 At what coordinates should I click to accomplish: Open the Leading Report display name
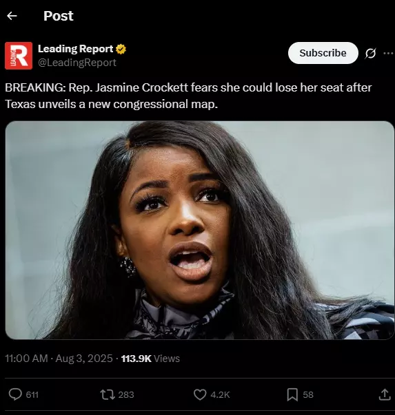click(75, 49)
